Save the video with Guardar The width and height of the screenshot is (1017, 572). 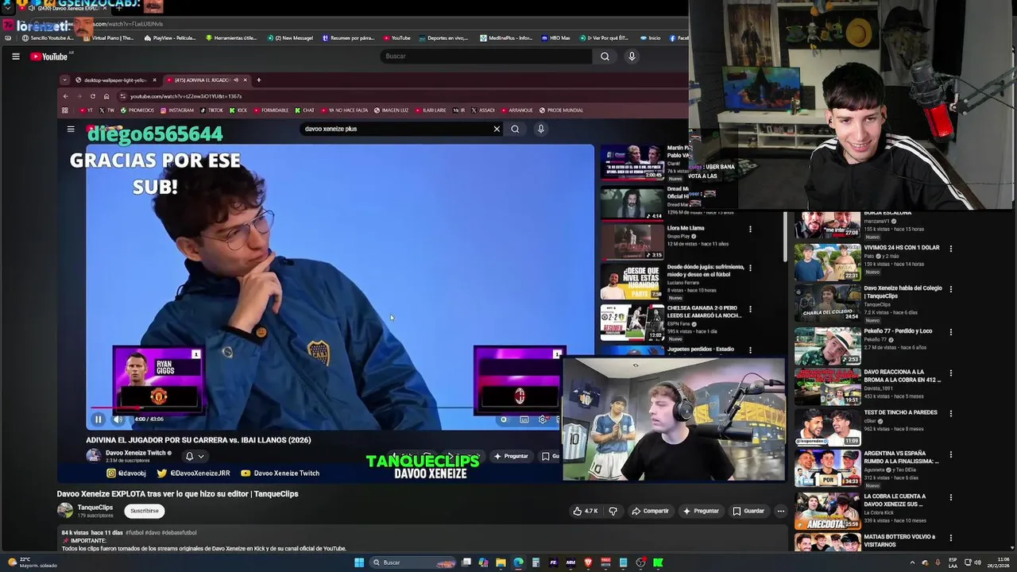[748, 511]
